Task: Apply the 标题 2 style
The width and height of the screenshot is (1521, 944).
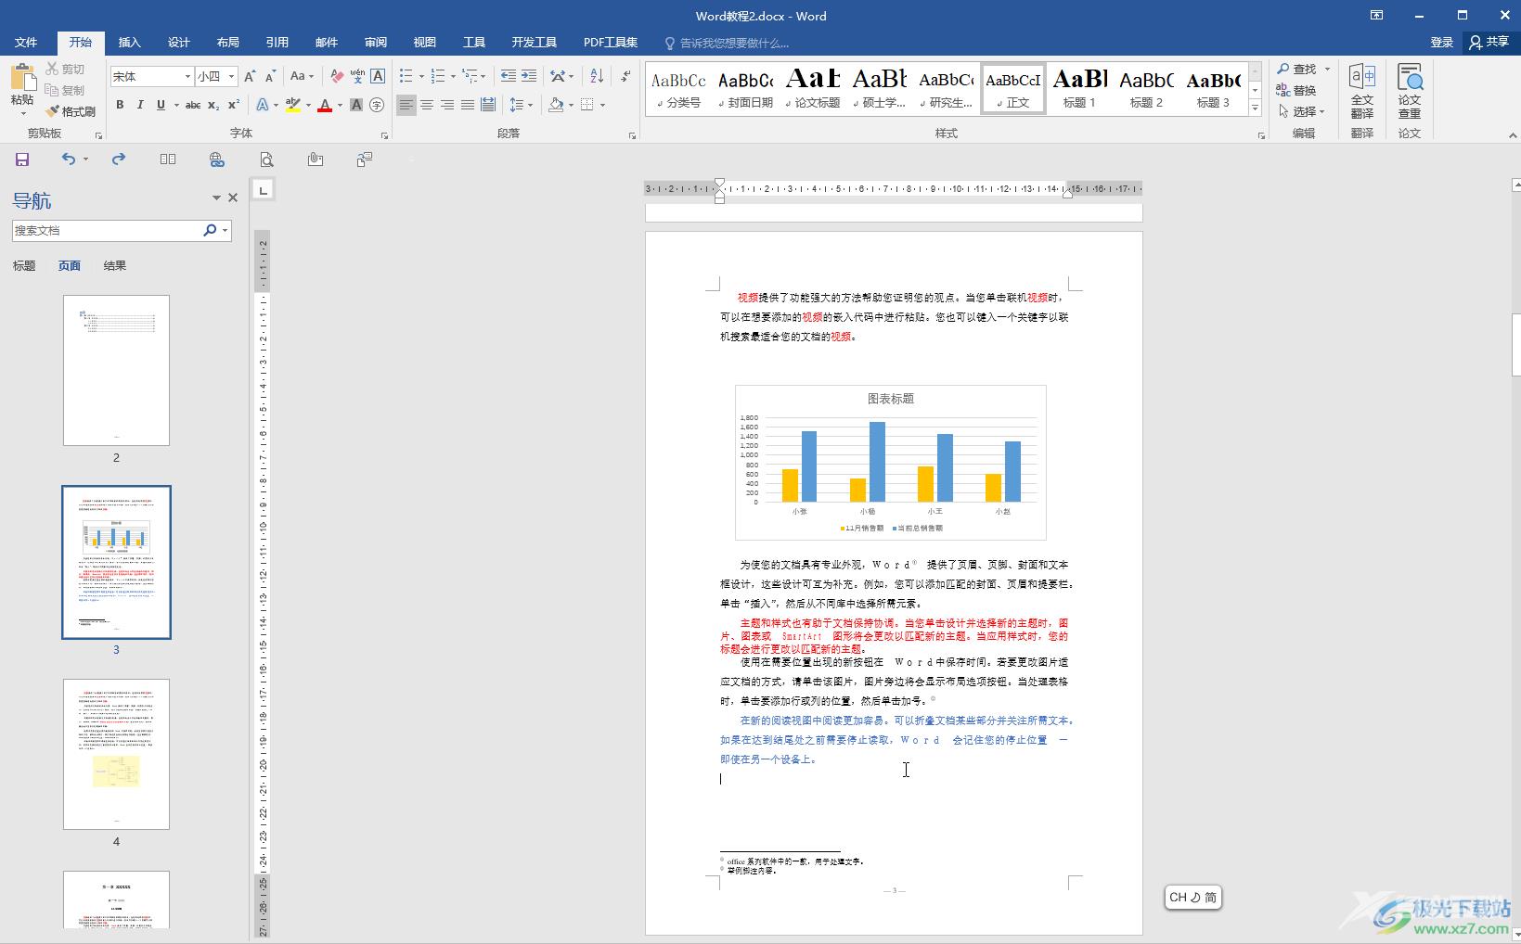Action: [x=1146, y=89]
